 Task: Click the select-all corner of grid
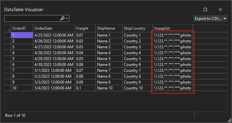point(8,28)
